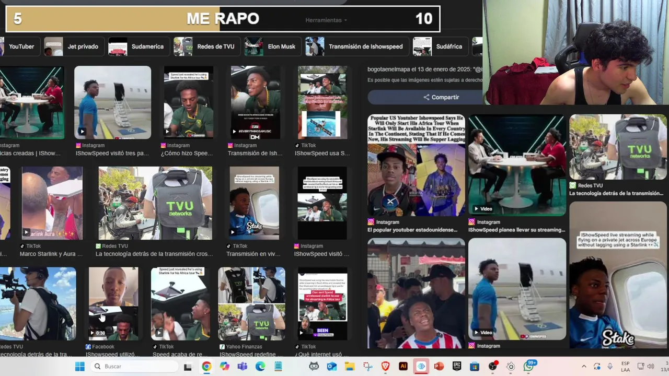Open Task View on the taskbar

pyautogui.click(x=188, y=366)
